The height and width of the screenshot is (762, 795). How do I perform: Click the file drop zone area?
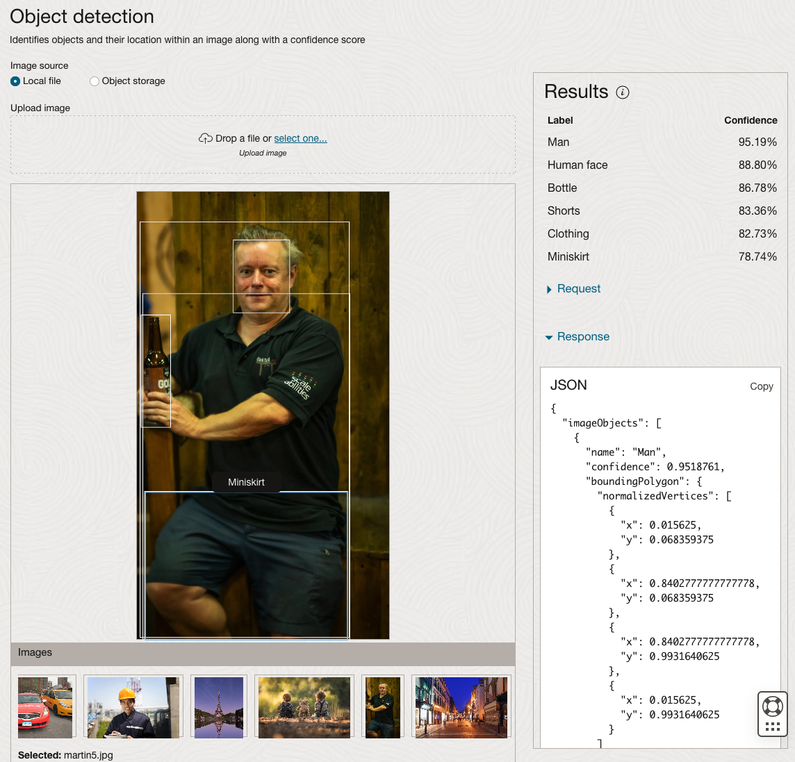[263, 161]
